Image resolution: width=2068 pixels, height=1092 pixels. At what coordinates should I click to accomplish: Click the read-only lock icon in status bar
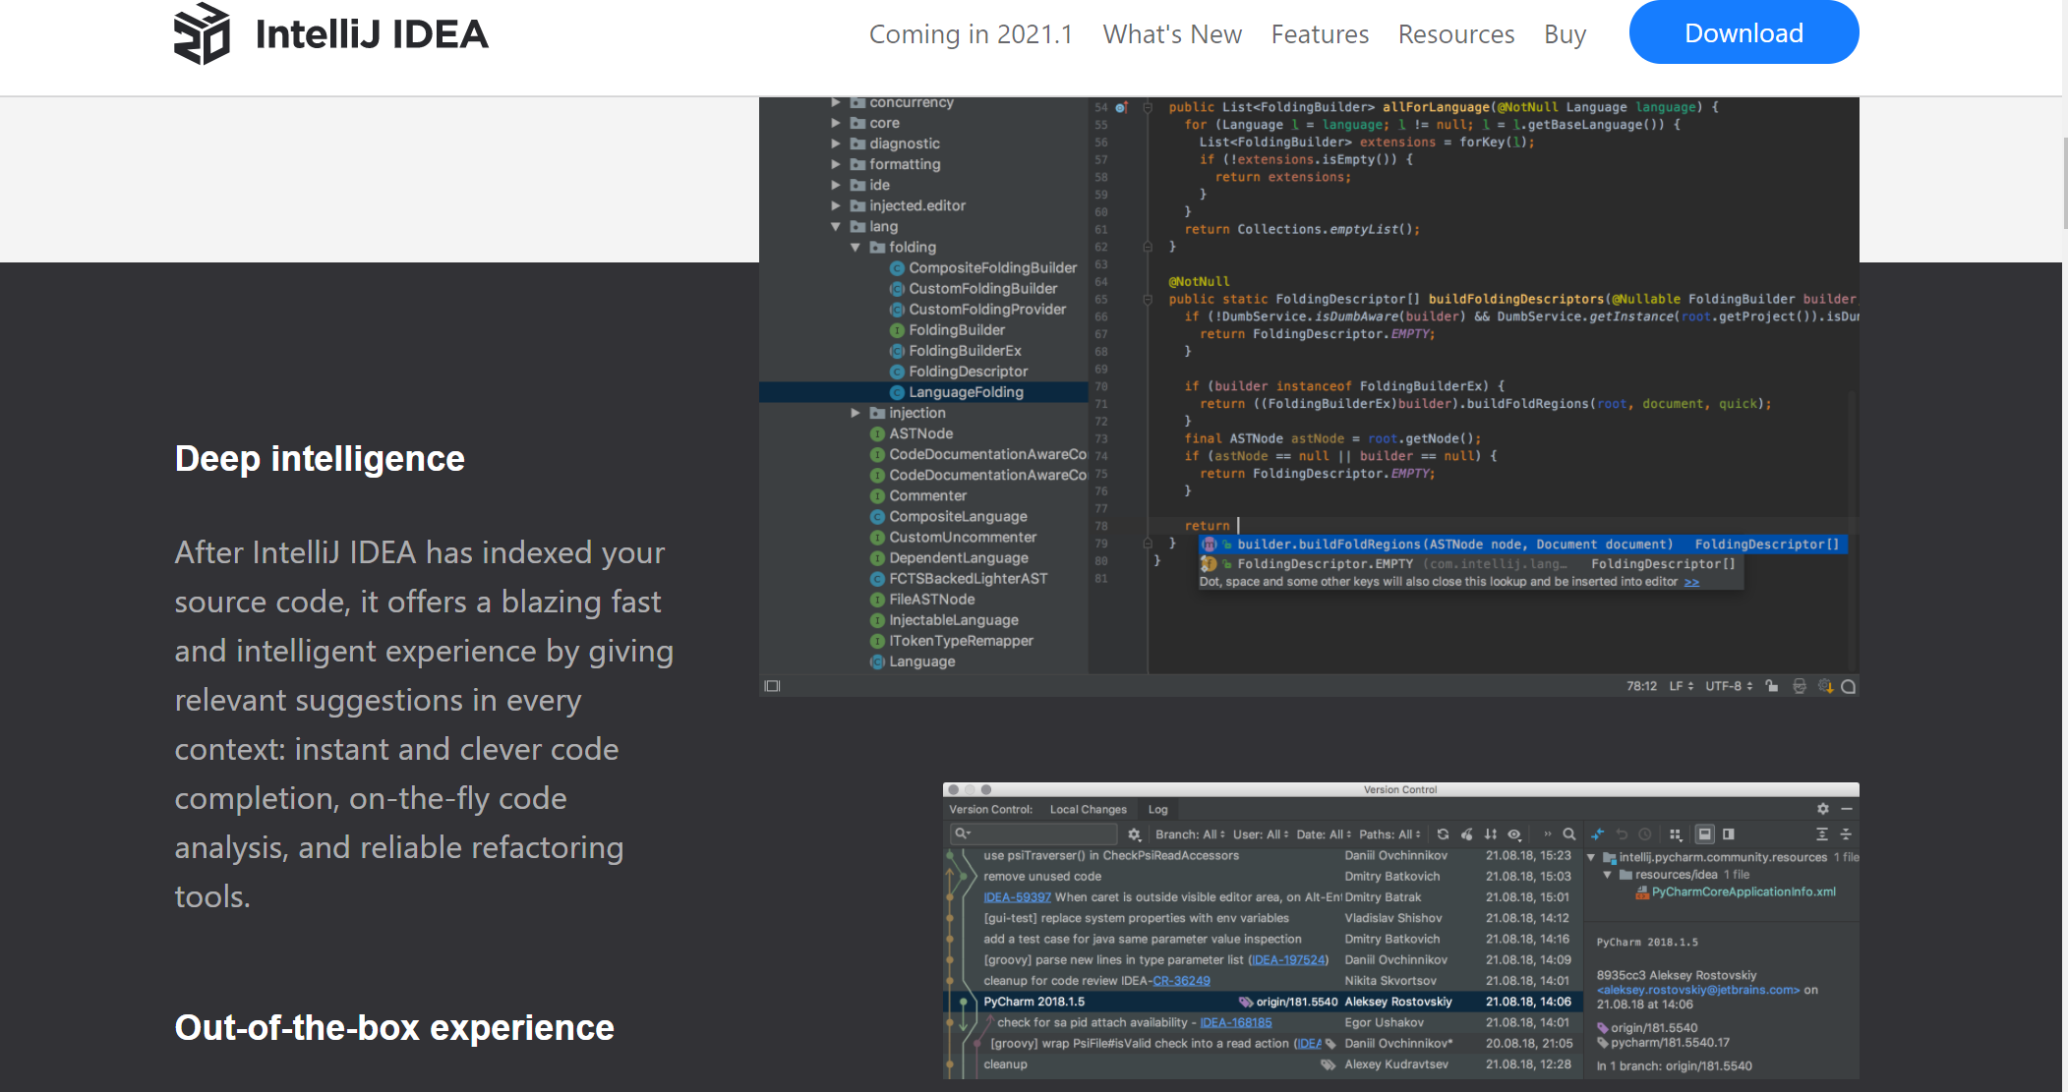pos(1771,686)
